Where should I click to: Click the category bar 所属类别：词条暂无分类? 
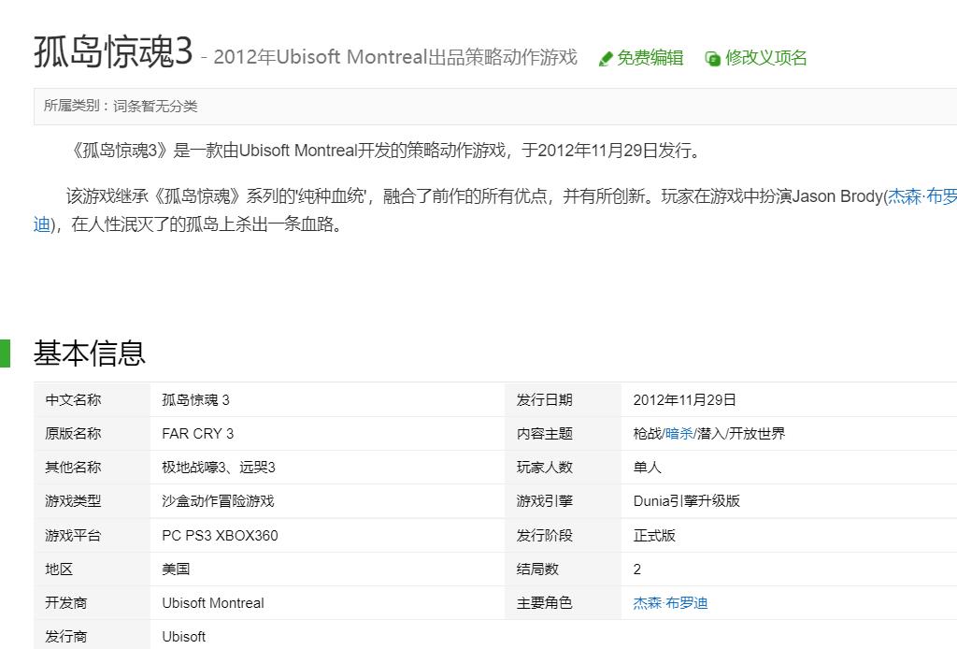pos(495,107)
